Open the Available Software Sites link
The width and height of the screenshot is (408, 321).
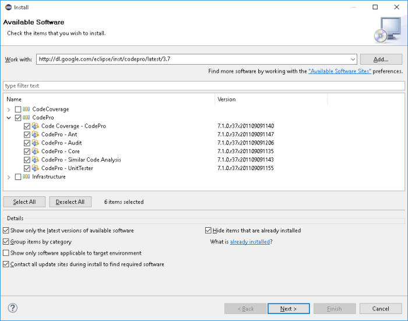tap(340, 71)
